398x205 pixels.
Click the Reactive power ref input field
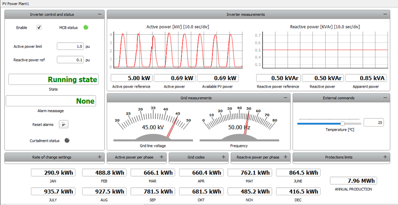pyautogui.click(x=70, y=60)
